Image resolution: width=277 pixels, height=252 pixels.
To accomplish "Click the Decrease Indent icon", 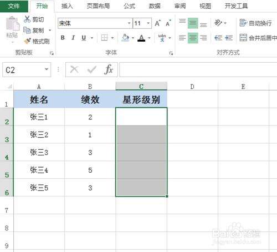I will (x=218, y=38).
